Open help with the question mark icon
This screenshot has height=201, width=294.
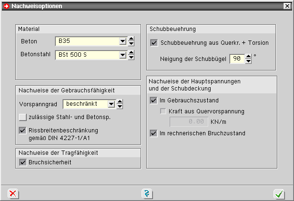coord(147,193)
